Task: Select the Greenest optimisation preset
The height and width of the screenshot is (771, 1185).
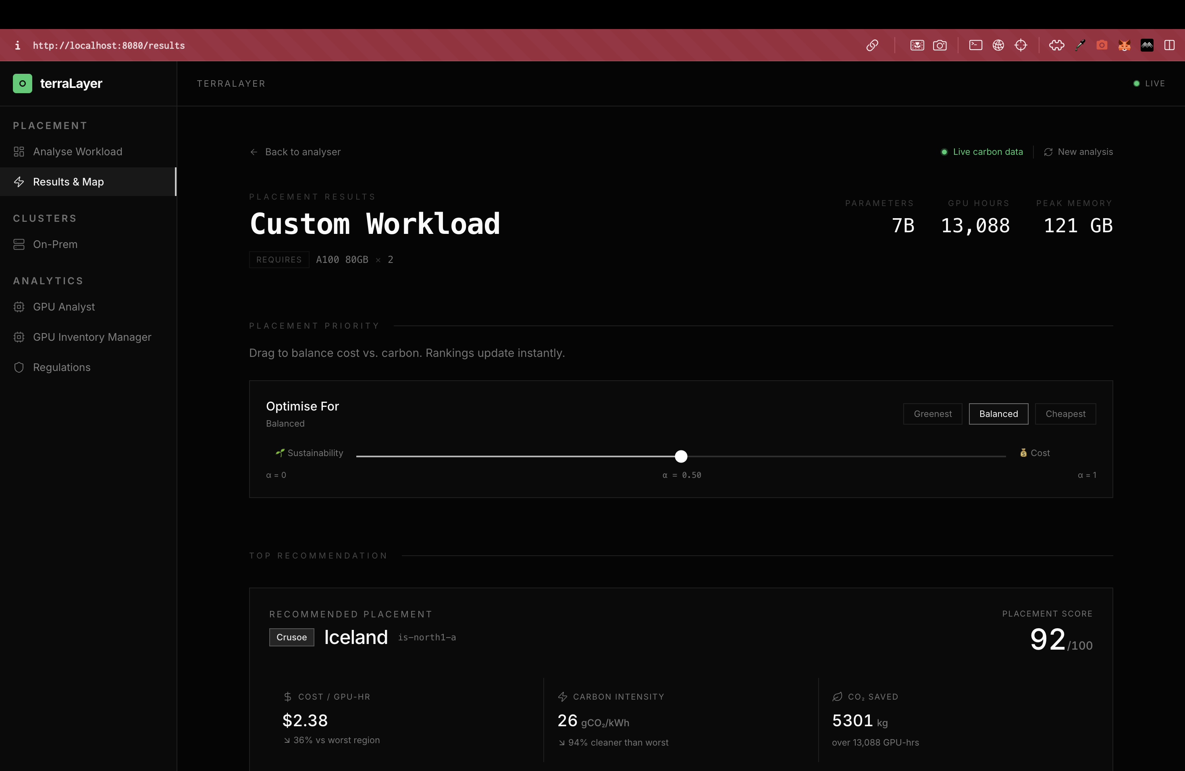Action: (932, 414)
